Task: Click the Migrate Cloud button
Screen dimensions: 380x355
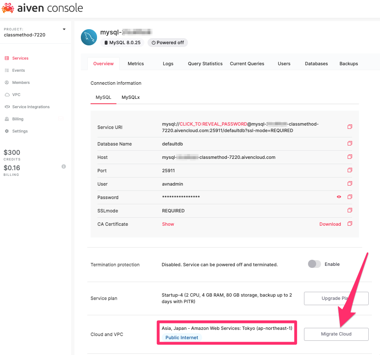Action: (336, 334)
